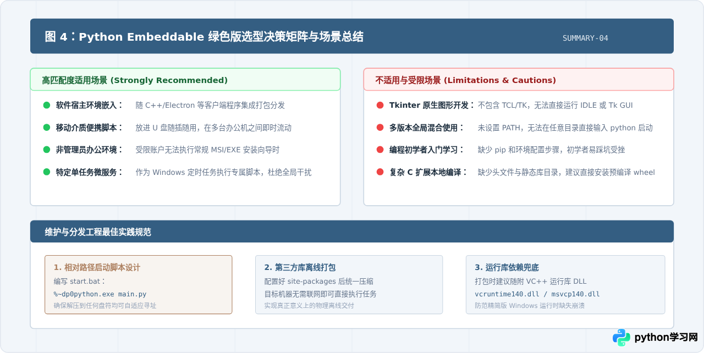Click the '特定单任务微服务' label

tap(87, 172)
